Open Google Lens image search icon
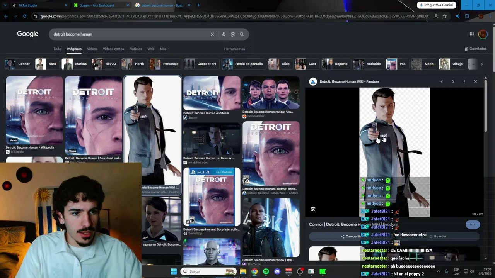The image size is (495, 278). (233, 34)
